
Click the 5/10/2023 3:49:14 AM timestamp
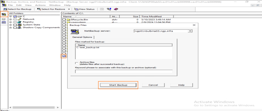156,20
